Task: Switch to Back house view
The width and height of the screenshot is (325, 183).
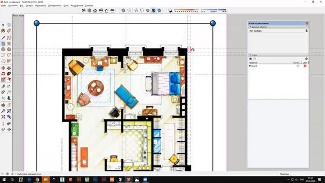Action: click(x=107, y=10)
